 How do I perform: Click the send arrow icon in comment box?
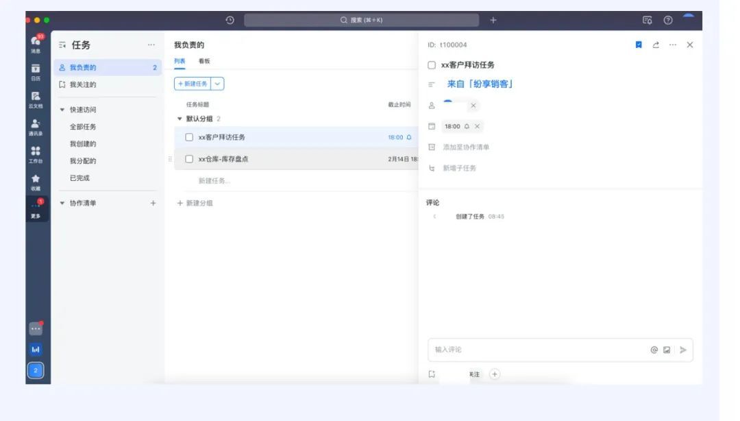click(683, 350)
